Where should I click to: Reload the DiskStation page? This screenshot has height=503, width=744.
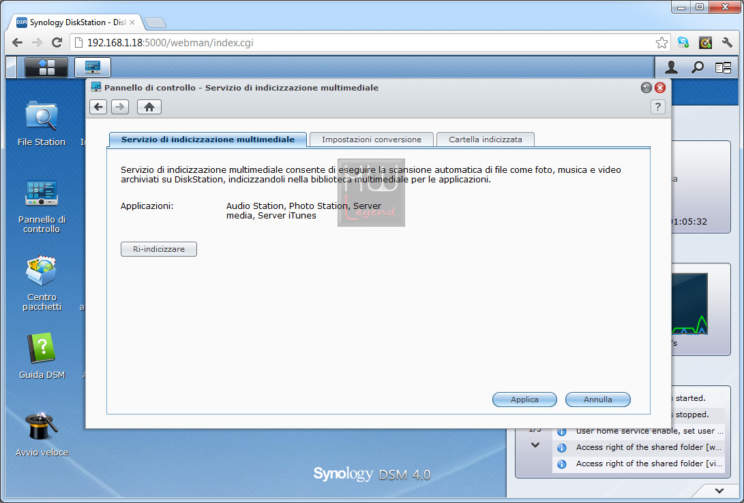coord(57,43)
